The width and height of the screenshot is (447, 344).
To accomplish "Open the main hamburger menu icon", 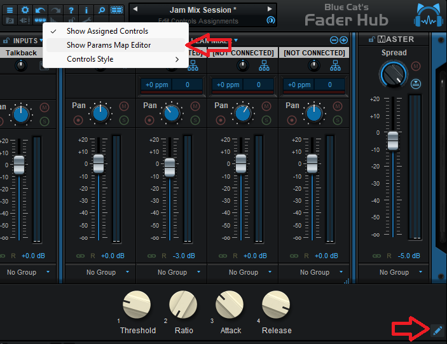I will coord(10,10).
